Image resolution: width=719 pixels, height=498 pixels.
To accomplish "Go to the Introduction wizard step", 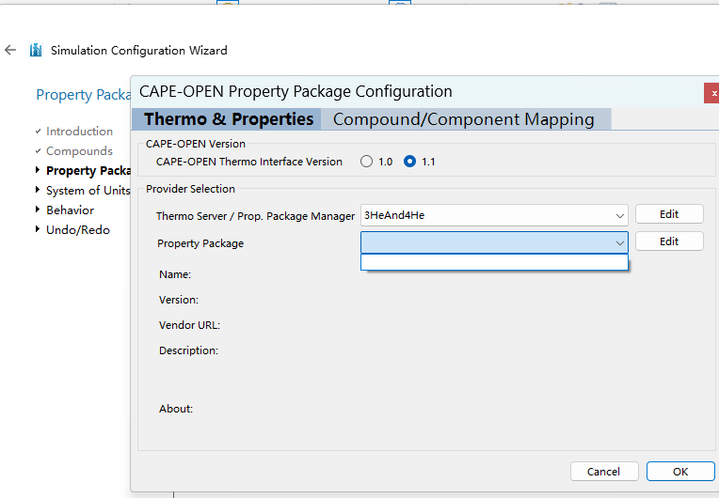I will click(x=79, y=132).
